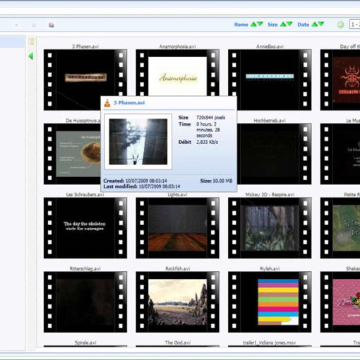Click the Size: 50.00 MB text
Image resolution: width=360 pixels, height=360 pixels.
216,181
